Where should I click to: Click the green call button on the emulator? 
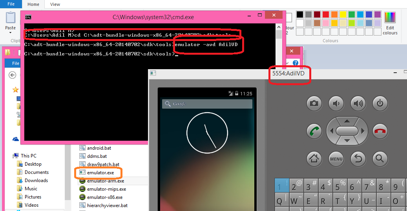(x=314, y=131)
